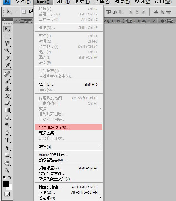Click the Photoshop Ps logo icon
Screen dimensions: 176x201
(x=7, y=2)
